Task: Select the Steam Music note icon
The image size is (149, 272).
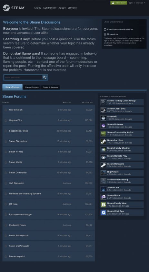Action: click(x=103, y=197)
